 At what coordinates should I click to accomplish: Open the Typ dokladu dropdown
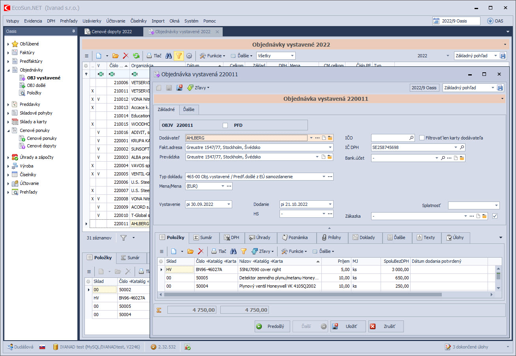324,177
